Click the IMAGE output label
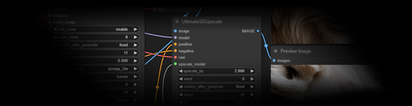This screenshot has height=106, width=412. (x=248, y=31)
